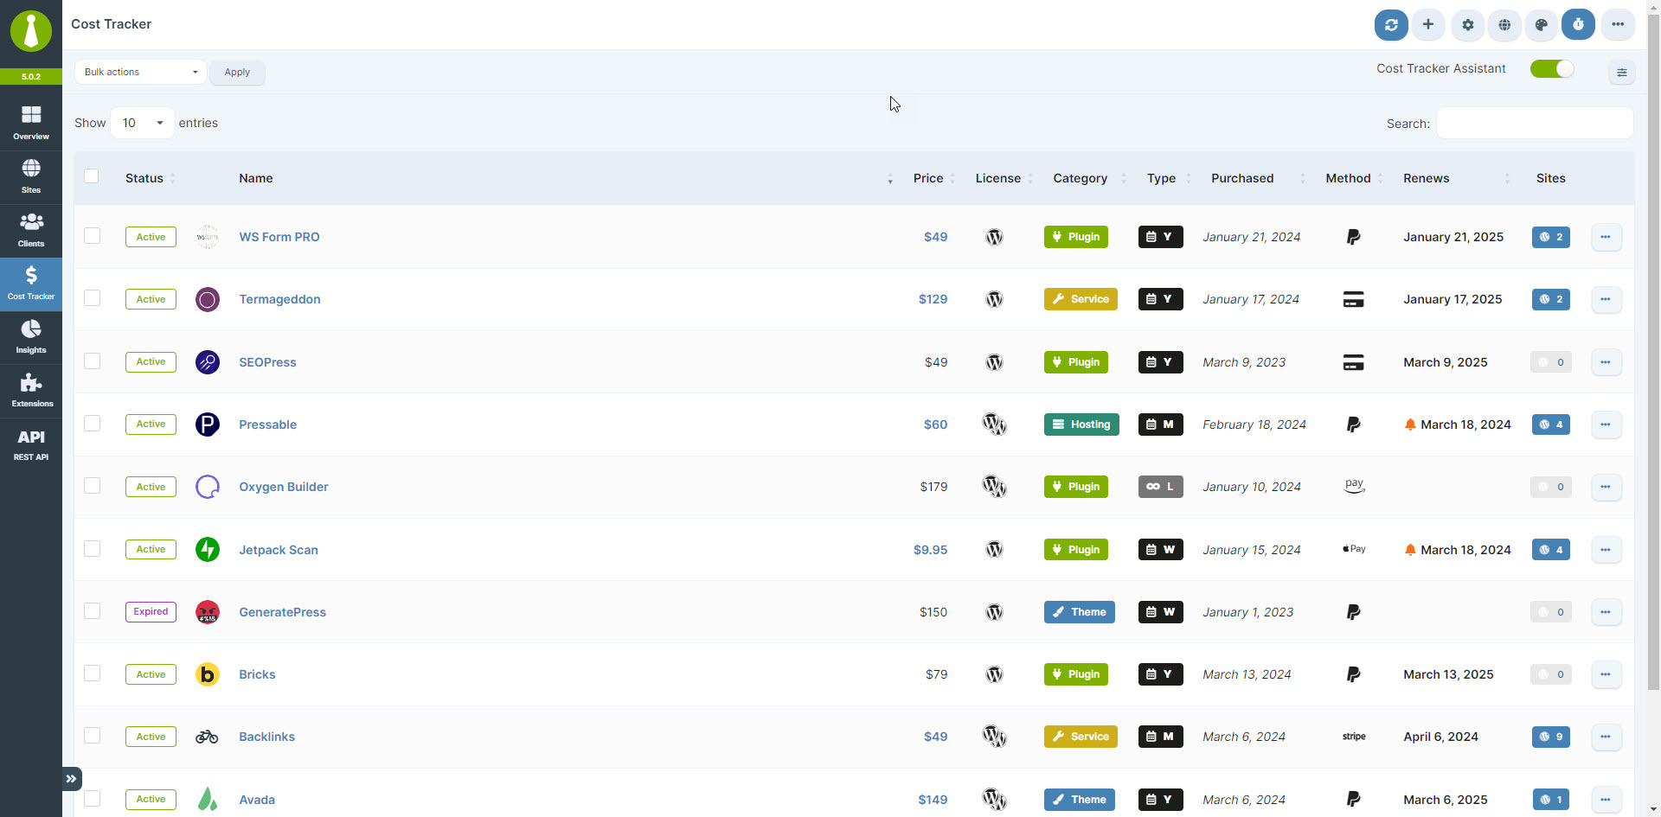This screenshot has width=1661, height=817.
Task: Sort table by Price column
Action: [x=933, y=178]
